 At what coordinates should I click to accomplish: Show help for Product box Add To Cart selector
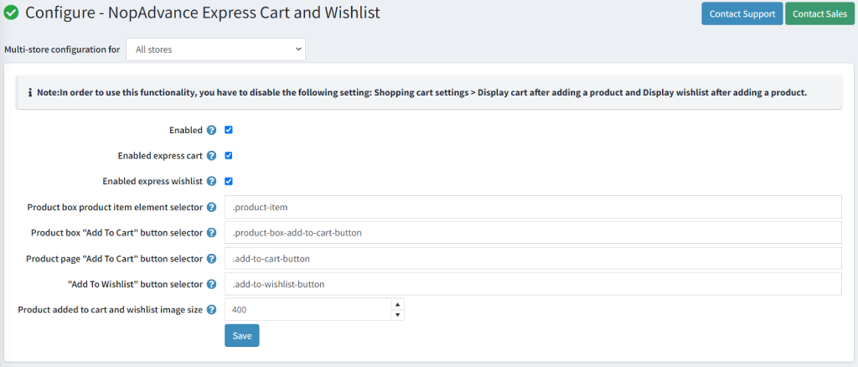click(x=212, y=233)
